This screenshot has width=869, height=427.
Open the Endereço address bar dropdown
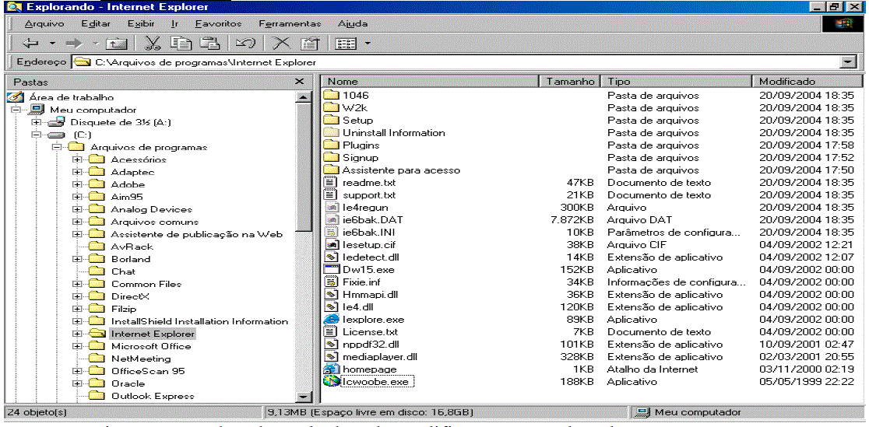click(848, 62)
